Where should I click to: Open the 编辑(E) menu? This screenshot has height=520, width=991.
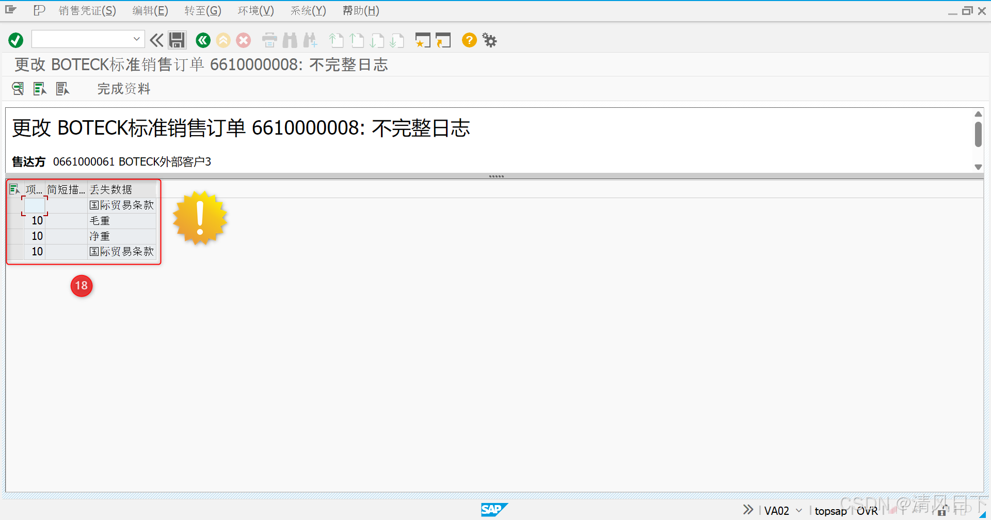(x=150, y=10)
